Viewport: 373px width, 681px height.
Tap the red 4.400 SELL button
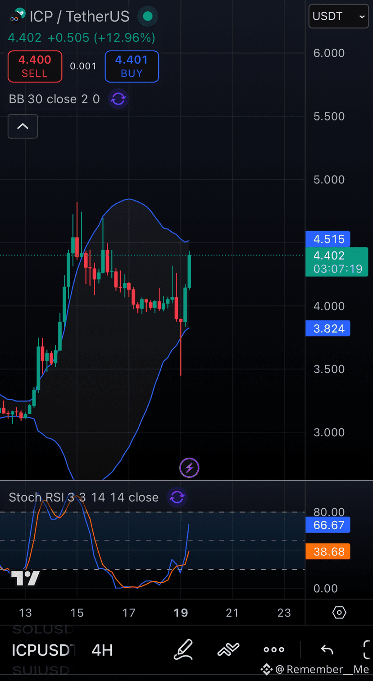point(35,66)
